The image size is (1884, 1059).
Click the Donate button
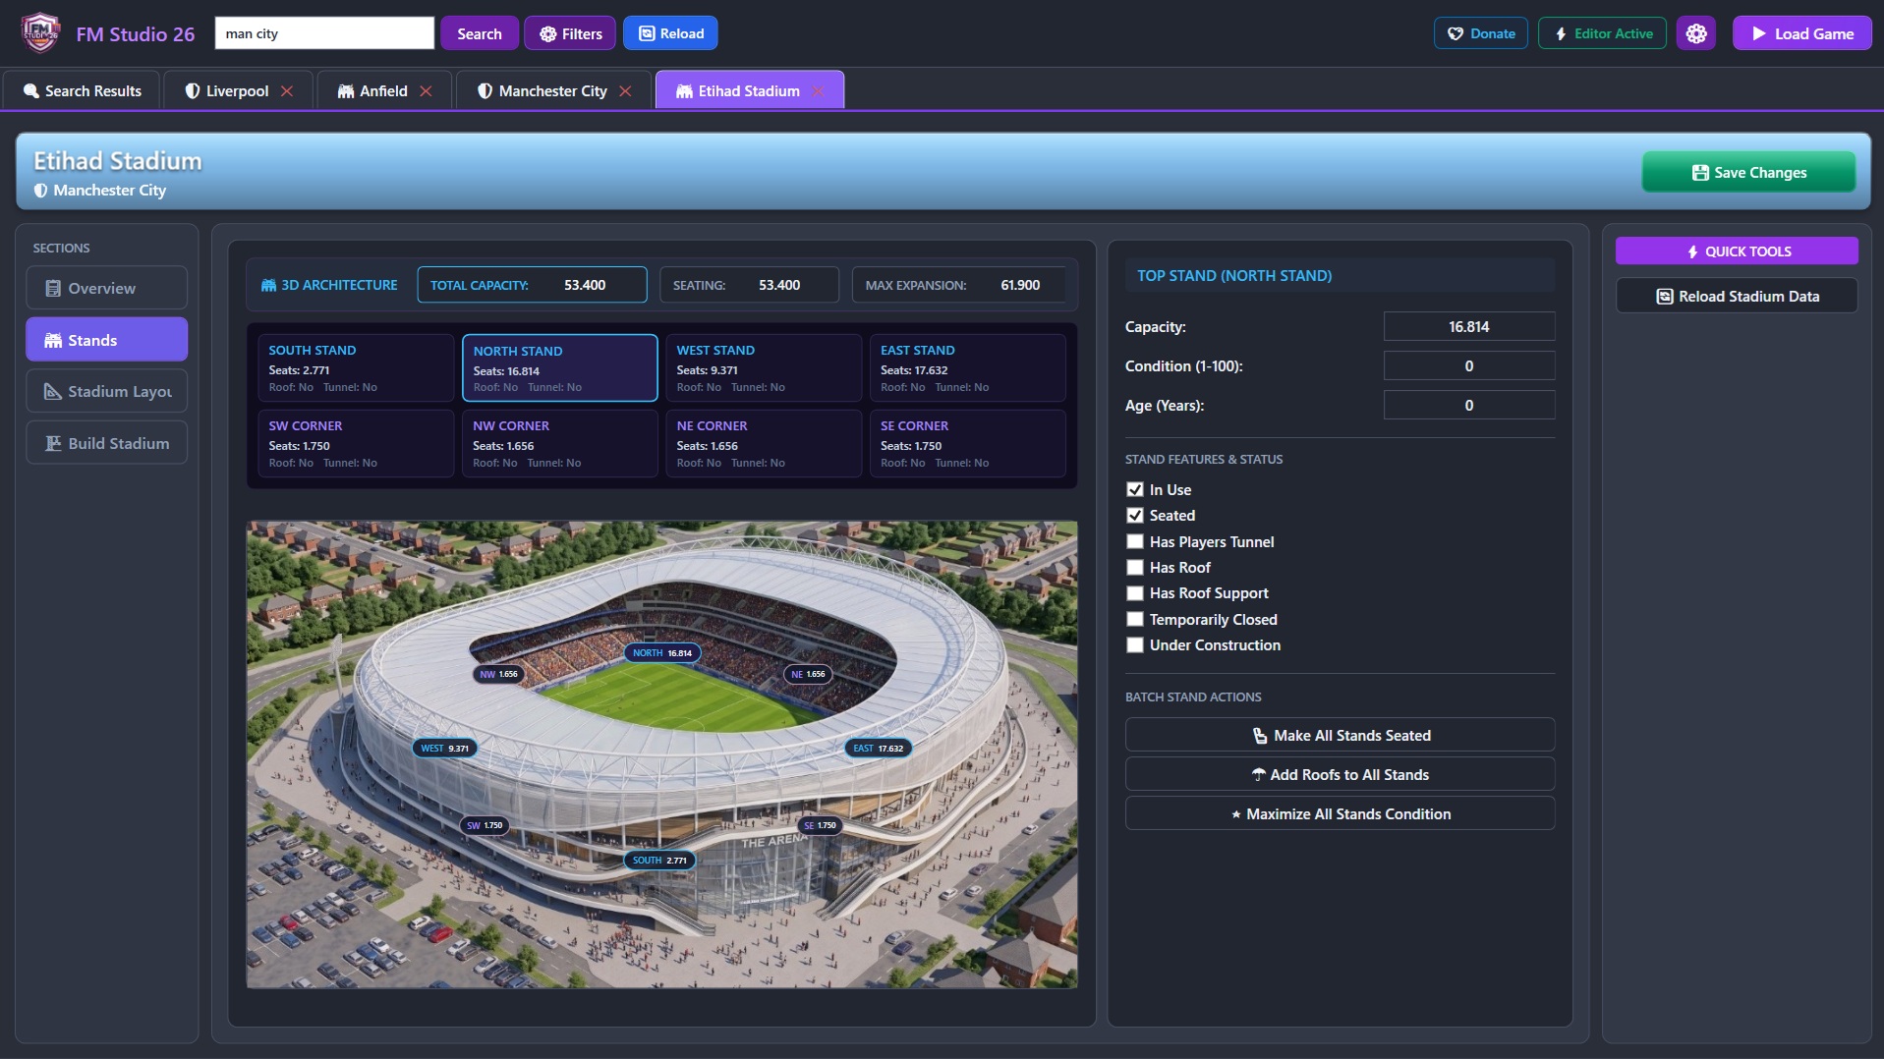click(x=1480, y=33)
